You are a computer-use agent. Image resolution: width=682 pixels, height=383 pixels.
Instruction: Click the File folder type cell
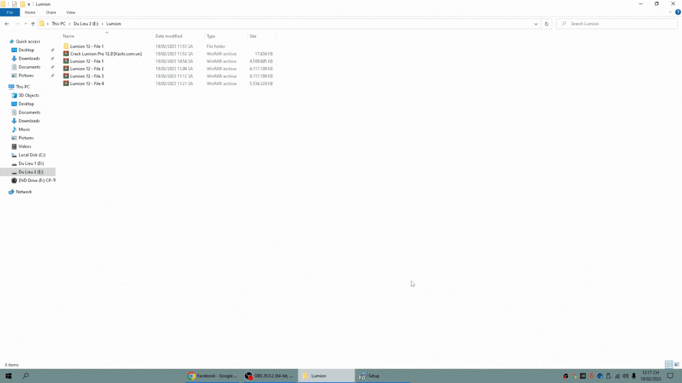[215, 47]
